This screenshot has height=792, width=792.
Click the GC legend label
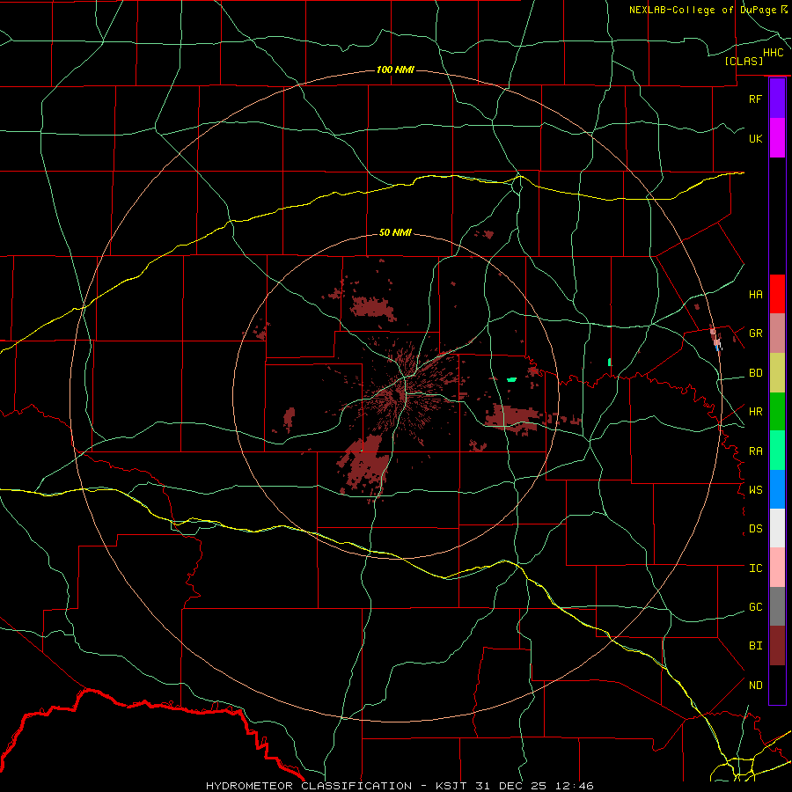pos(755,606)
